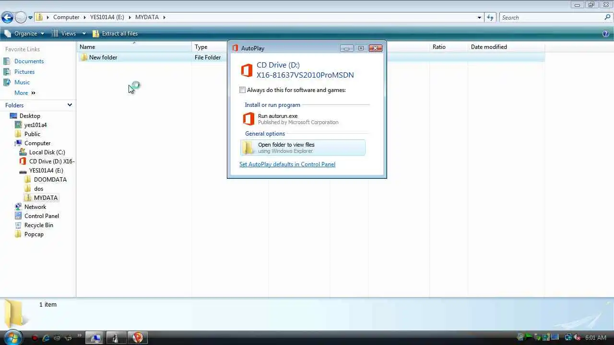Select MYDATA folder in tree
614x345 pixels.
(46, 198)
